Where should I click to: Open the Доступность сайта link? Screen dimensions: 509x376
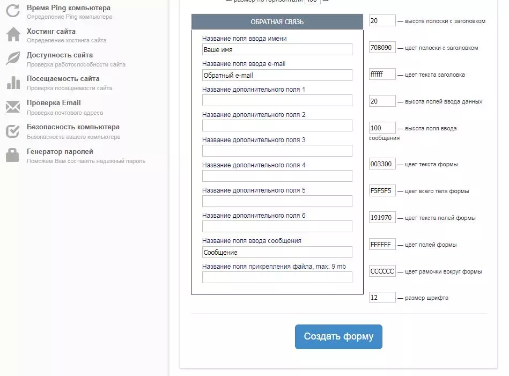click(60, 55)
